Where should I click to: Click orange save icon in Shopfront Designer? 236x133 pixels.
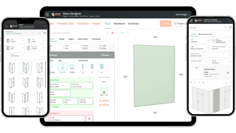225,27
